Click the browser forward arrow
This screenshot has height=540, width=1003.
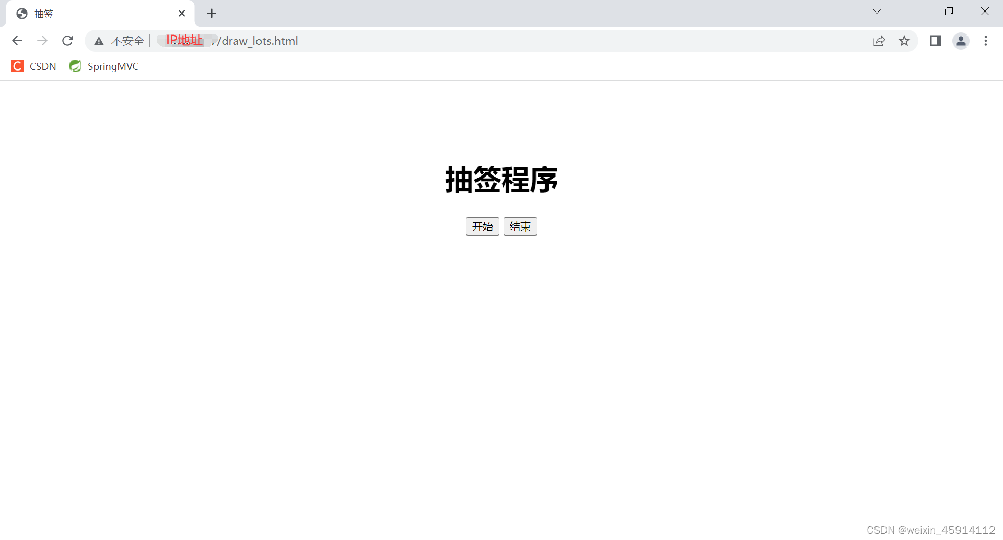42,41
